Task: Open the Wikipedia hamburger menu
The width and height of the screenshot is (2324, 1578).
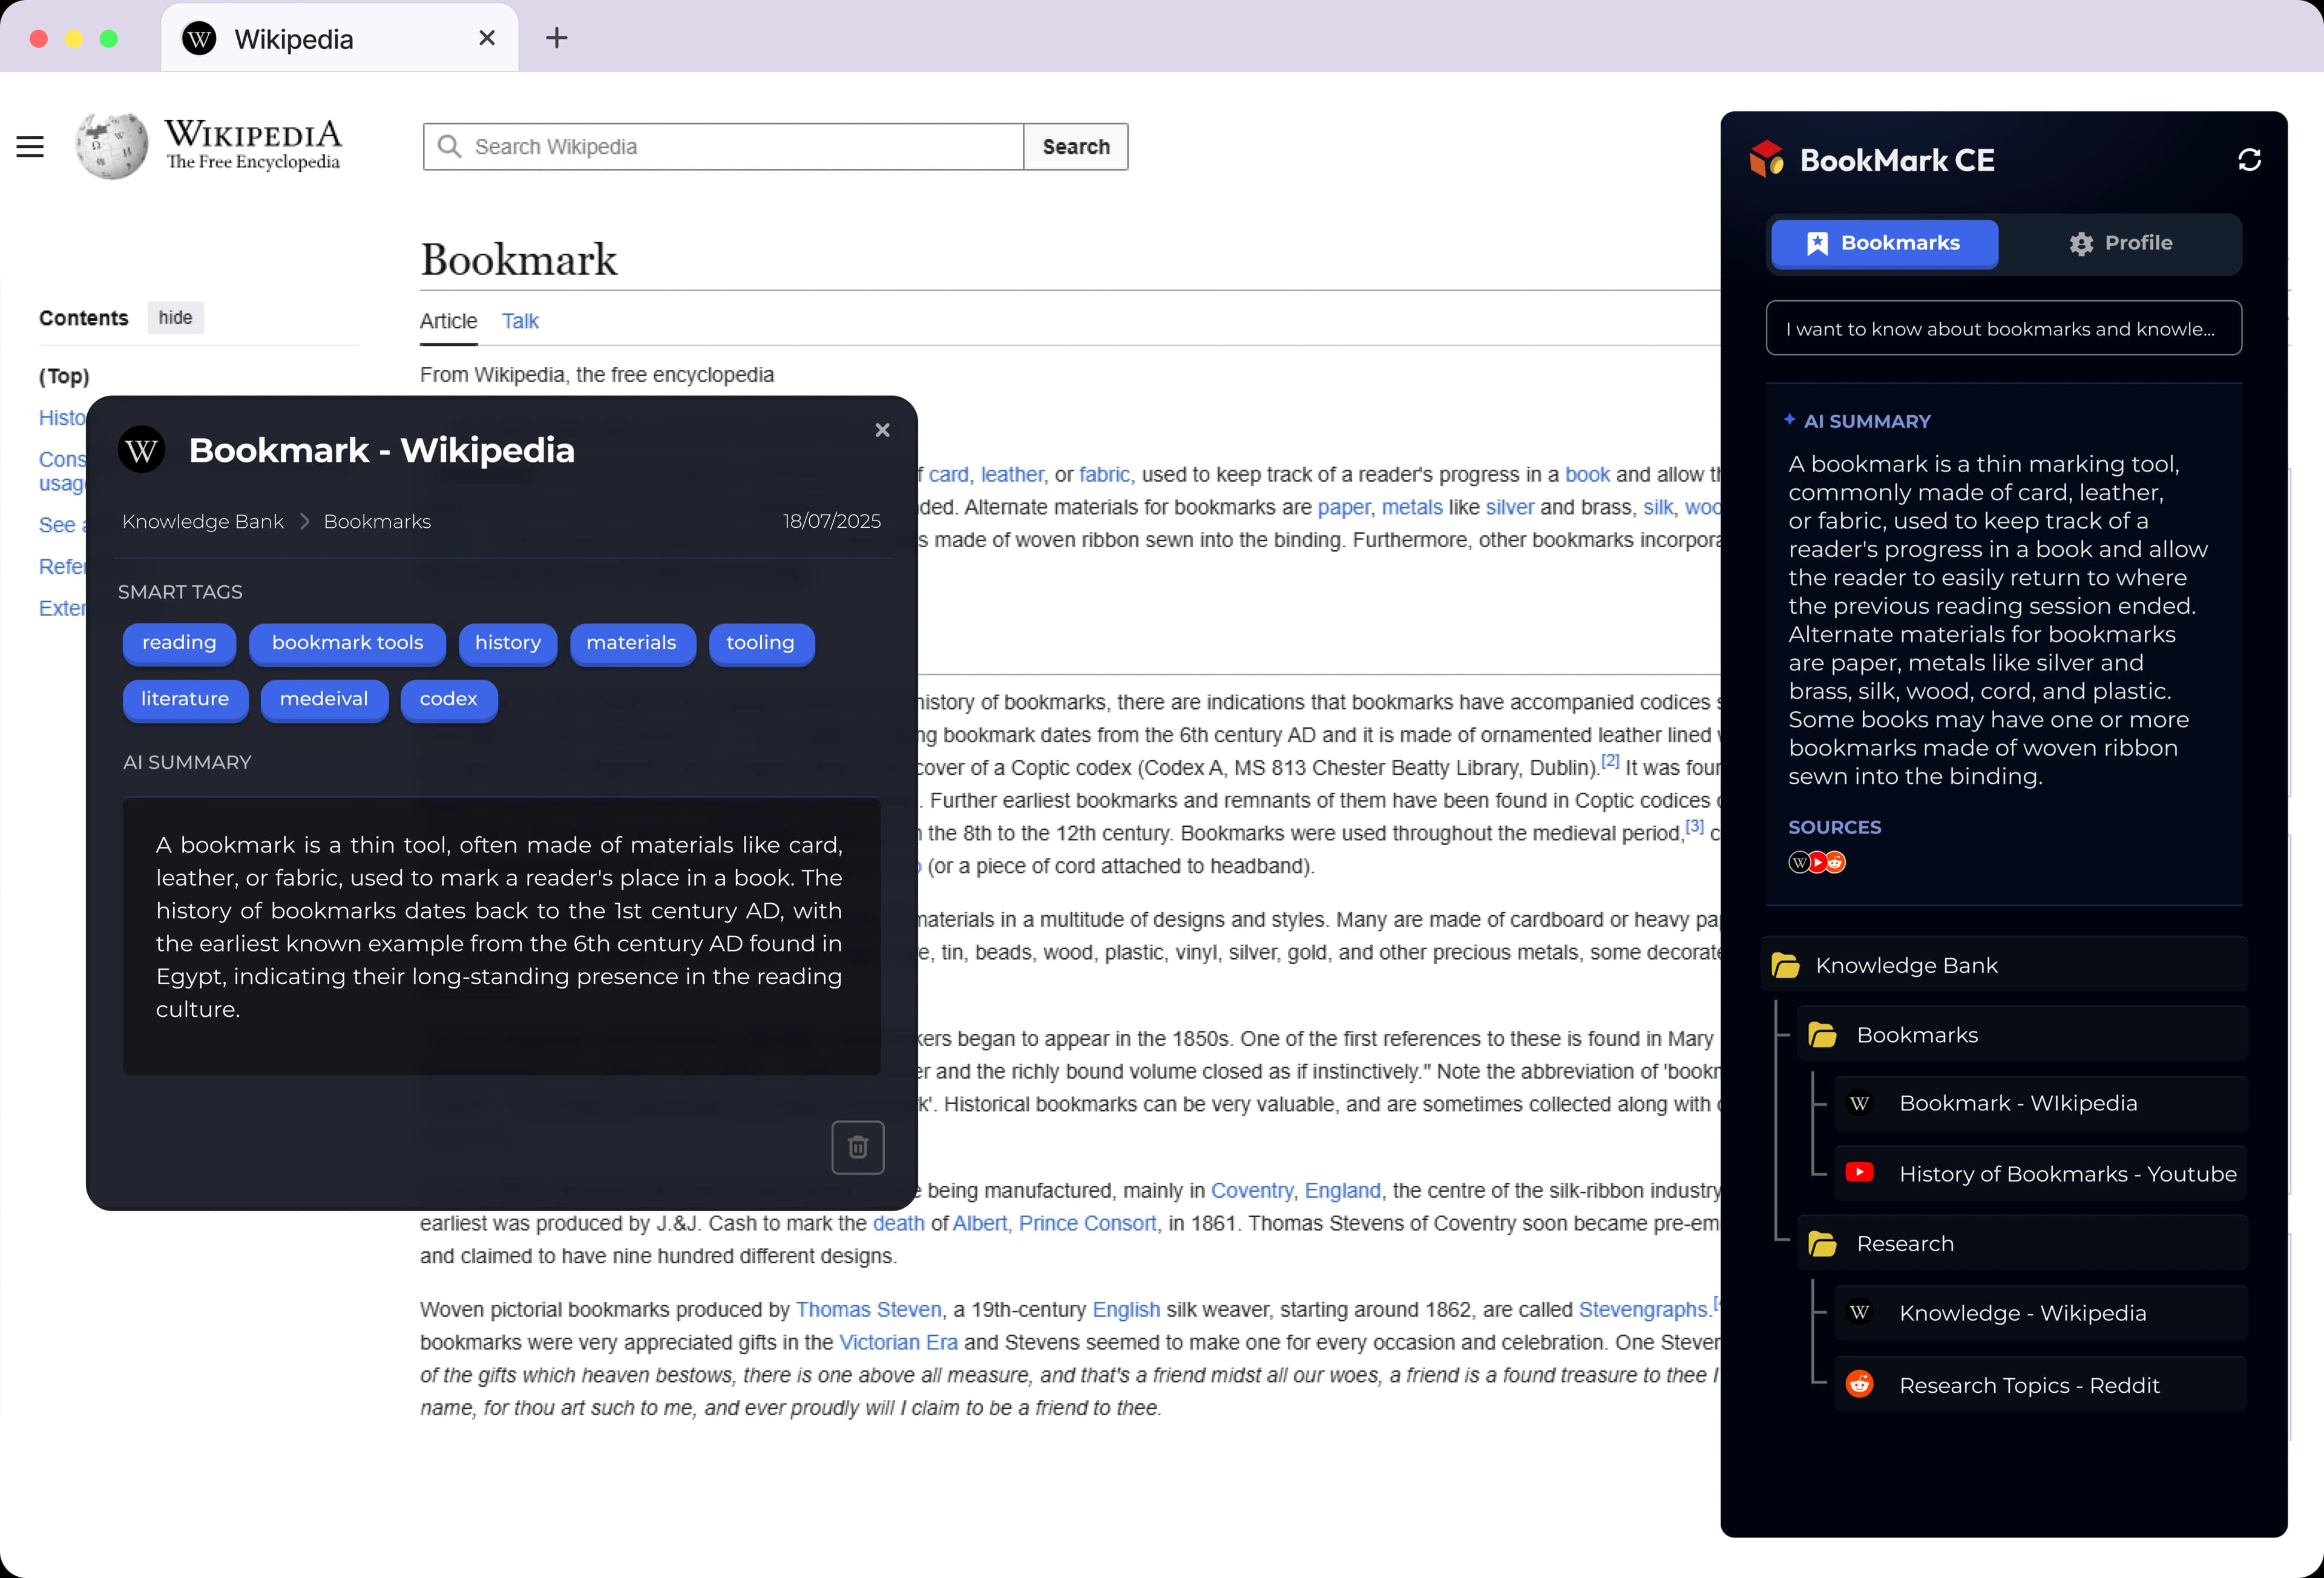Action: point(30,147)
